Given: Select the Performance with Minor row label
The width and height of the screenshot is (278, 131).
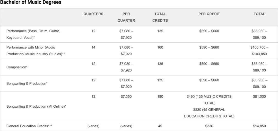Looking at the screenshot, I should (x=36, y=51).
